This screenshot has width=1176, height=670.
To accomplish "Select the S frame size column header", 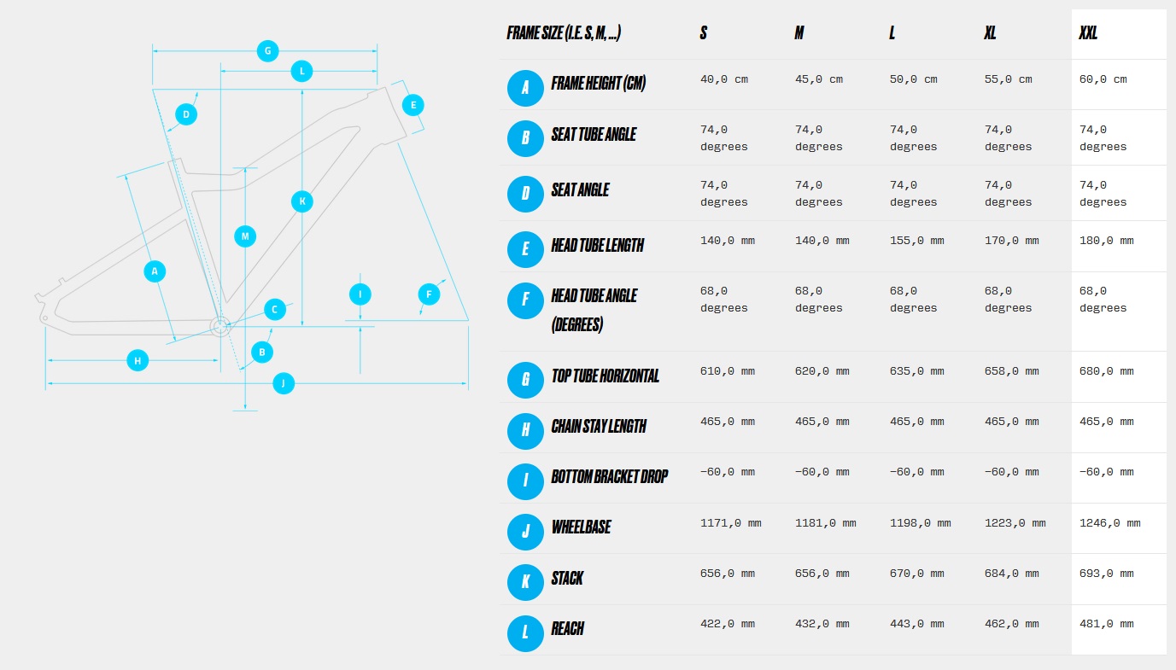I will pos(704,33).
